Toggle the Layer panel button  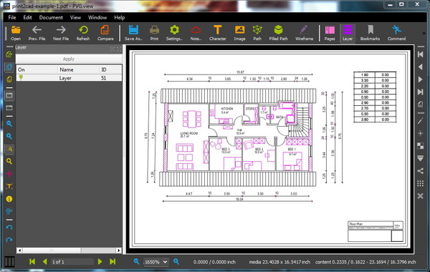tap(348, 33)
